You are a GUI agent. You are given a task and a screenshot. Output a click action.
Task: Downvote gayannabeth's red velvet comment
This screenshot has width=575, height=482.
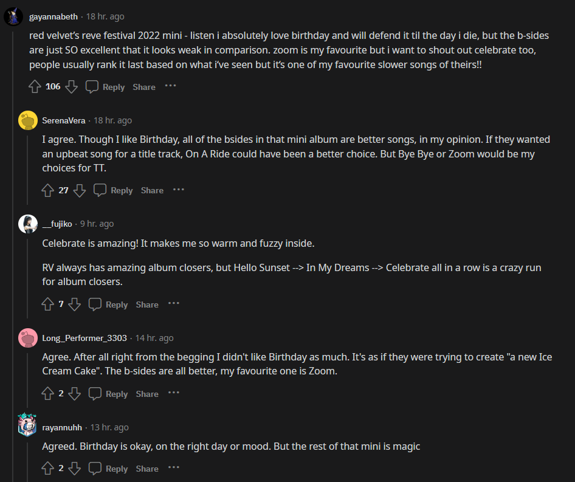(x=71, y=87)
